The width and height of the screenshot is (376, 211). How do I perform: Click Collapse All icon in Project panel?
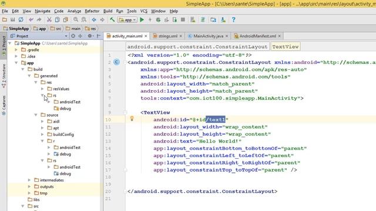80,36
